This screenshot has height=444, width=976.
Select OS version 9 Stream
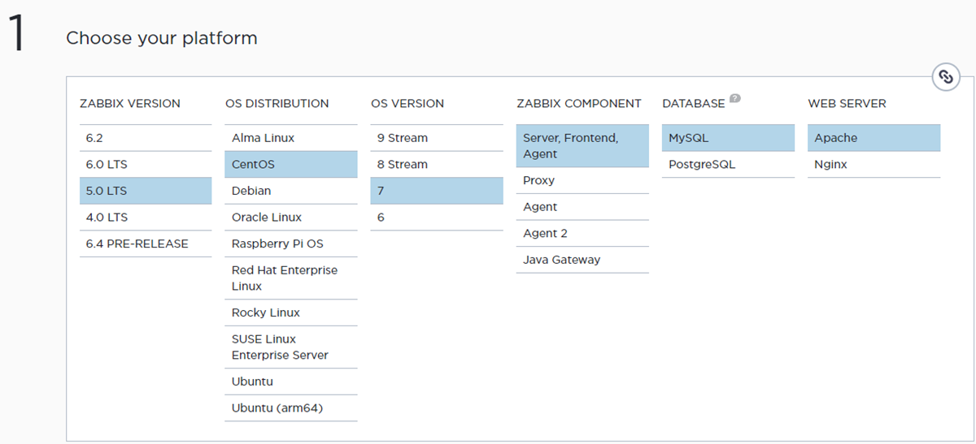tap(437, 138)
